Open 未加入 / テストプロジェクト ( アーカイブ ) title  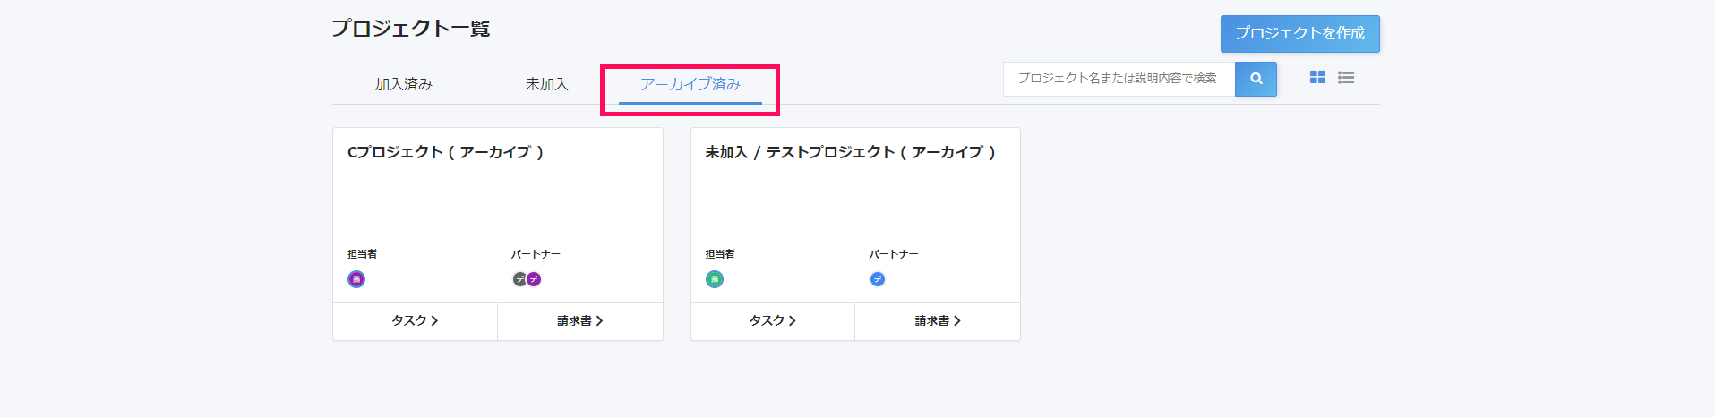851,152
